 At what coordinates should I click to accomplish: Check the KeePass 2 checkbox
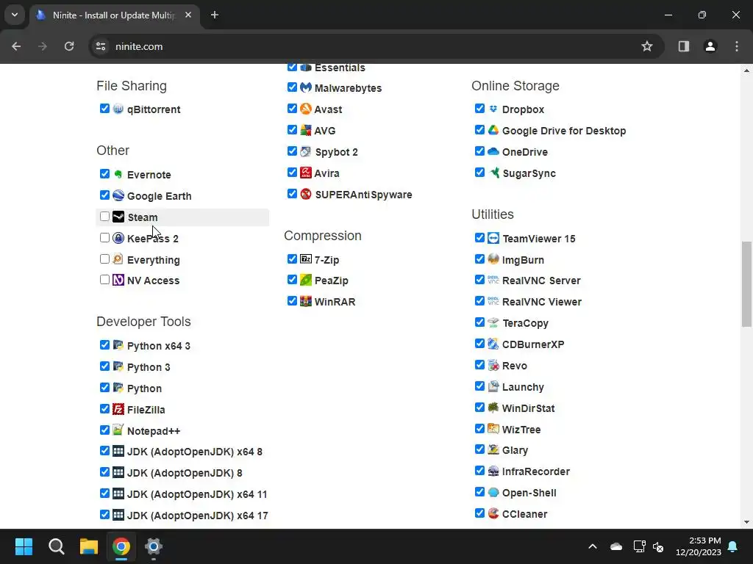point(104,237)
